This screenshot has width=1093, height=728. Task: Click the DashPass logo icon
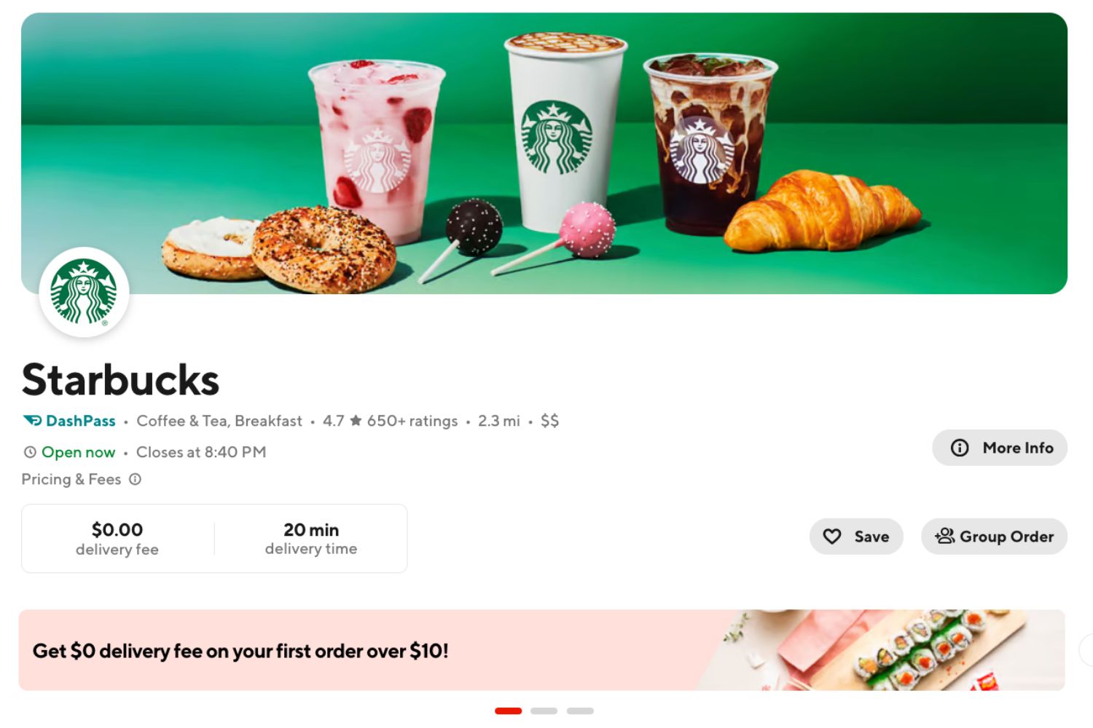pyautogui.click(x=32, y=421)
